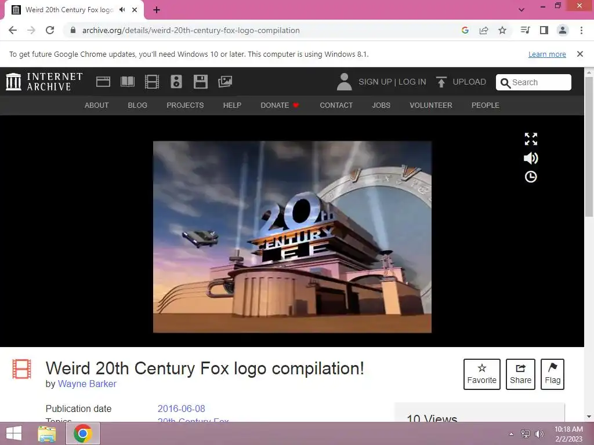Click the UPLOAD text link
Screen dimensions: 594x445
[469, 82]
